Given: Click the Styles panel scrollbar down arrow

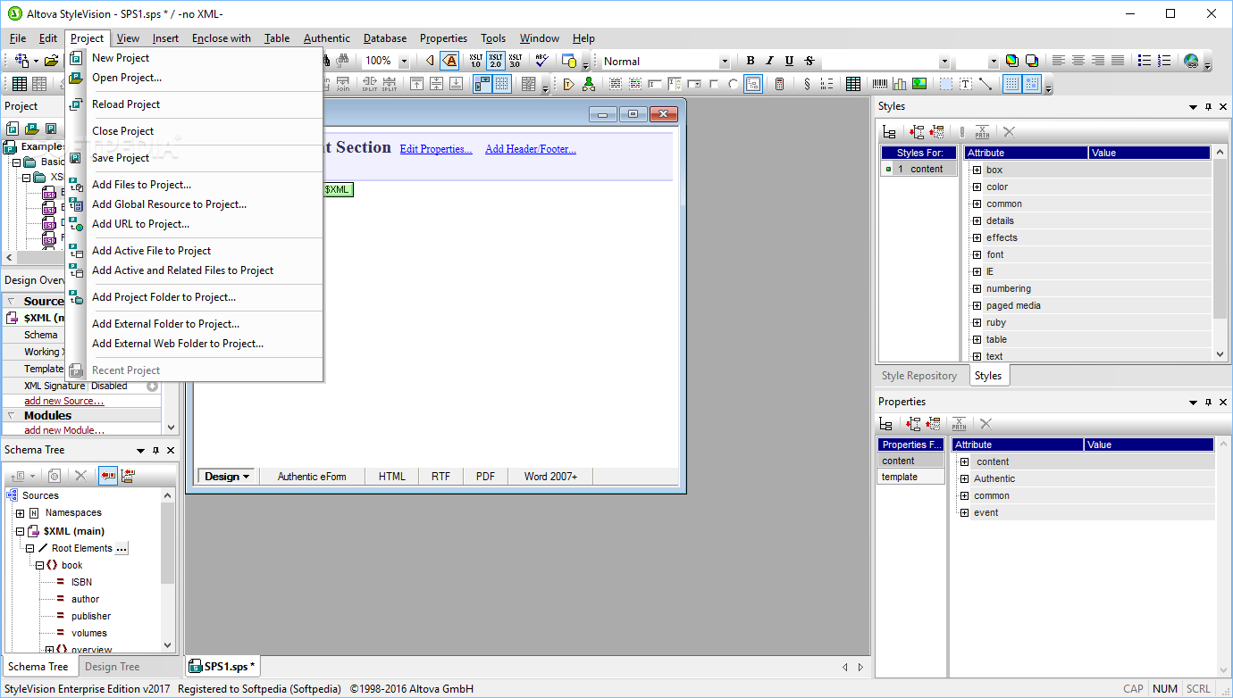Looking at the screenshot, I should (1220, 354).
